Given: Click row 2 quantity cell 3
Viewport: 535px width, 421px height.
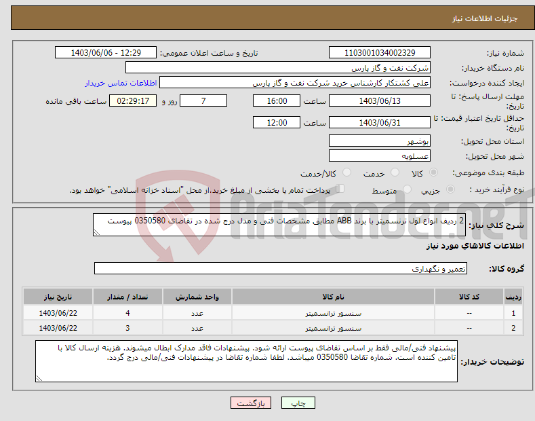Looking at the screenshot, I should (x=127, y=328).
